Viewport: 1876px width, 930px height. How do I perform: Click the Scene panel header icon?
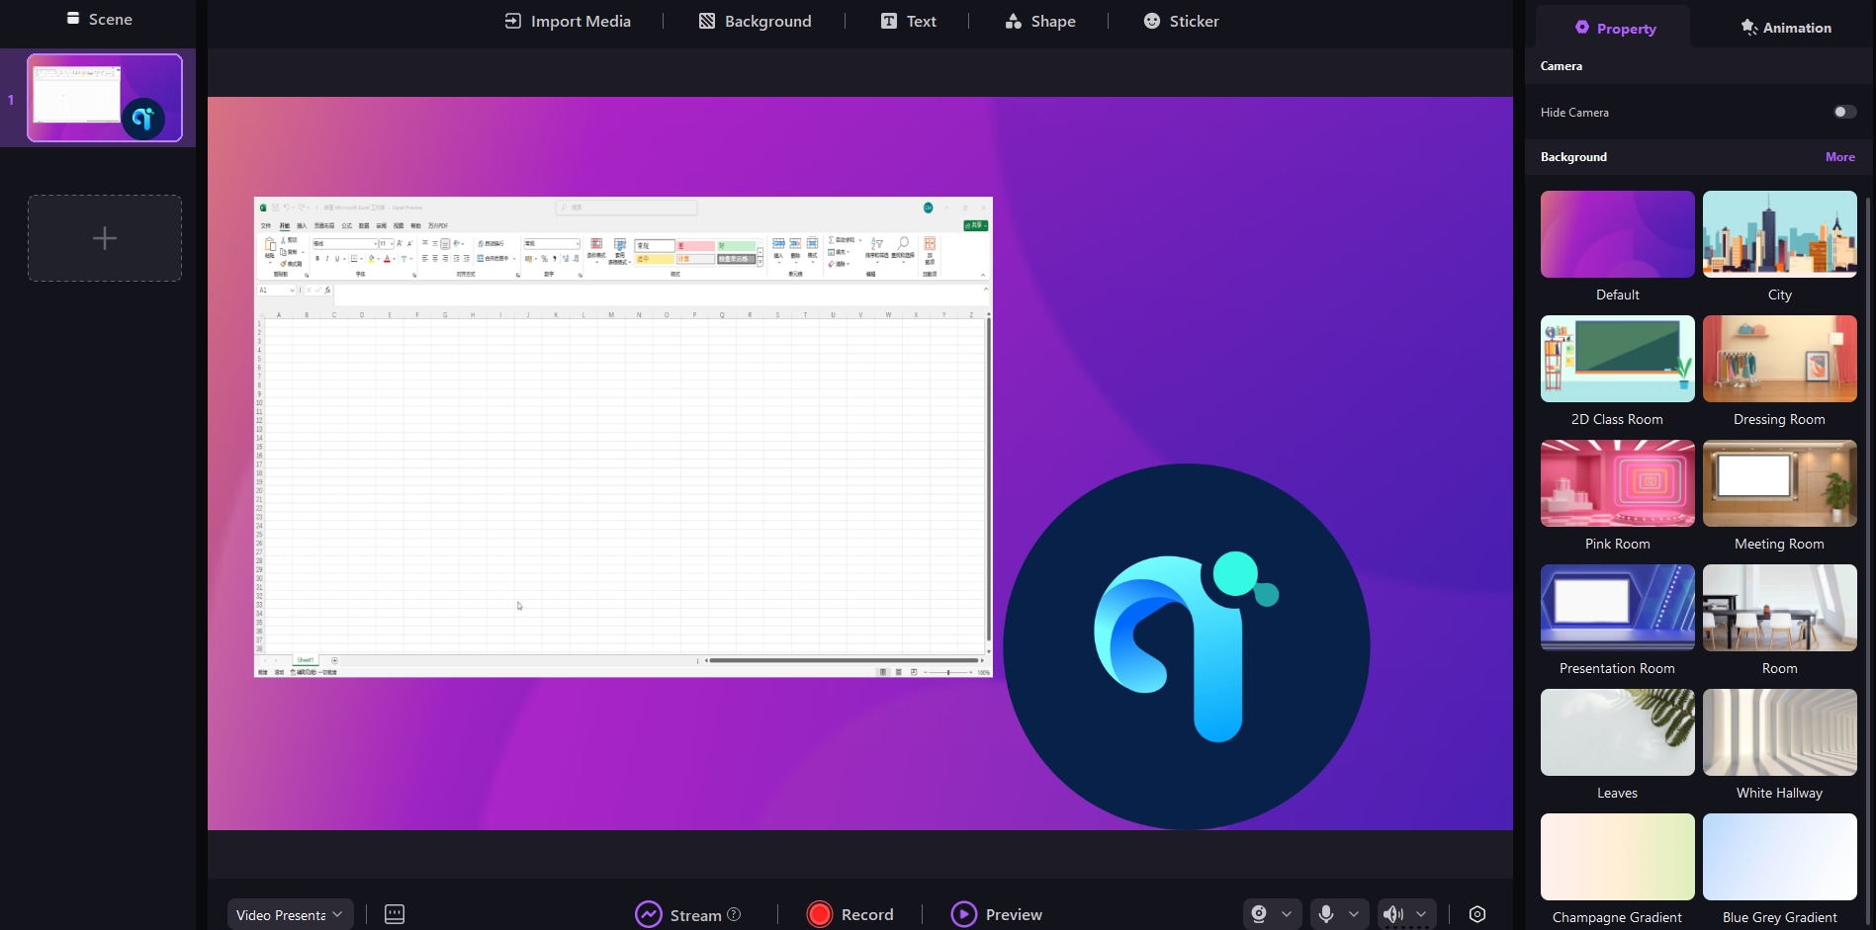click(73, 19)
